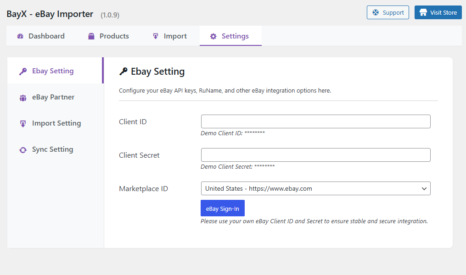This screenshot has height=275, width=466.
Task: Click the Import Setting sidebar icon
Action: pyautogui.click(x=22, y=123)
